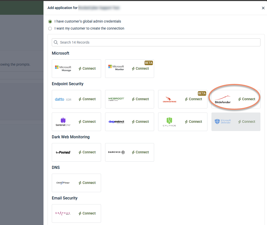Click the 'Email Security' section heading

click(x=65, y=198)
